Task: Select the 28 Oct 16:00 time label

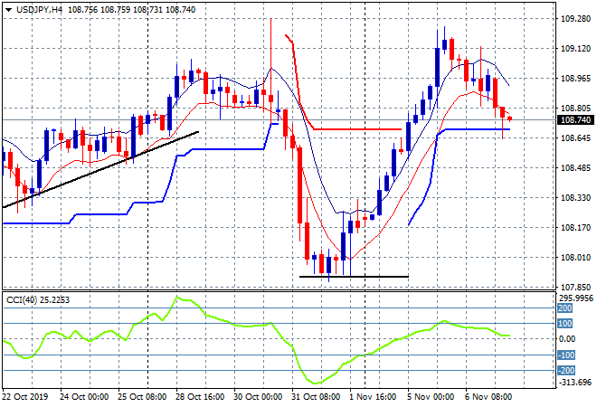Action: click(x=200, y=397)
